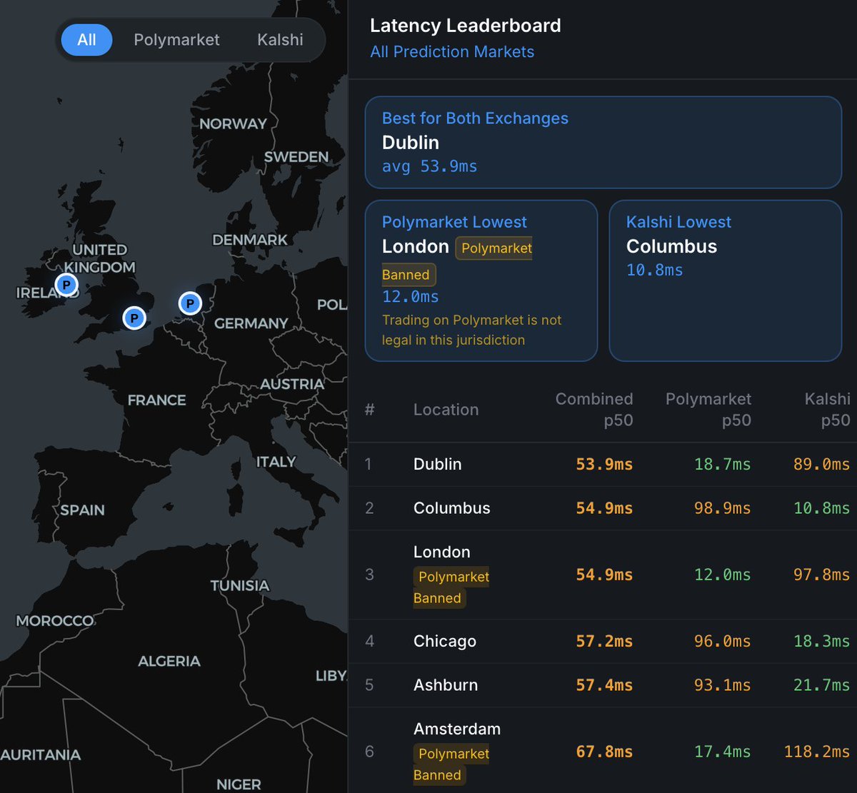
Task: Open the Kalshi Lowest card title
Action: coord(678,222)
